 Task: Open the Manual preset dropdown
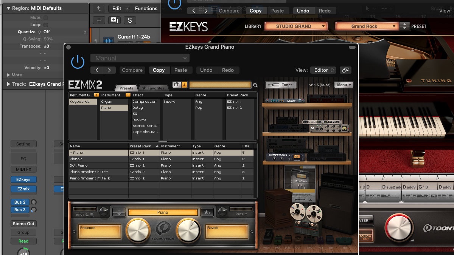(x=140, y=58)
